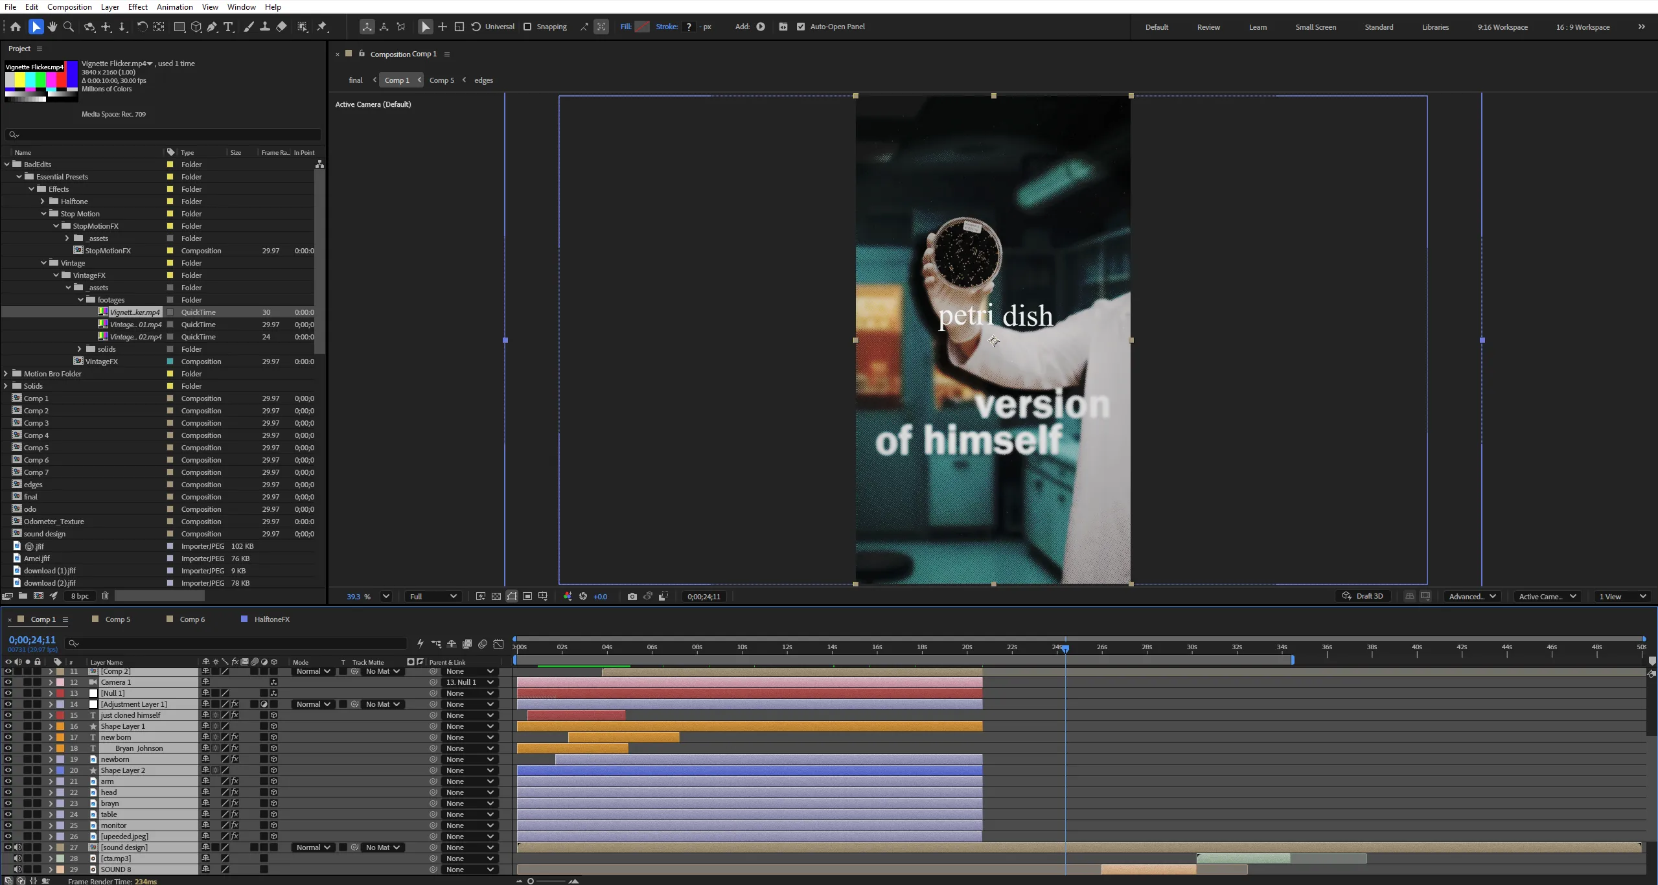This screenshot has height=885, width=1658.
Task: Click the 8 bpc color depth button
Action: (x=80, y=596)
